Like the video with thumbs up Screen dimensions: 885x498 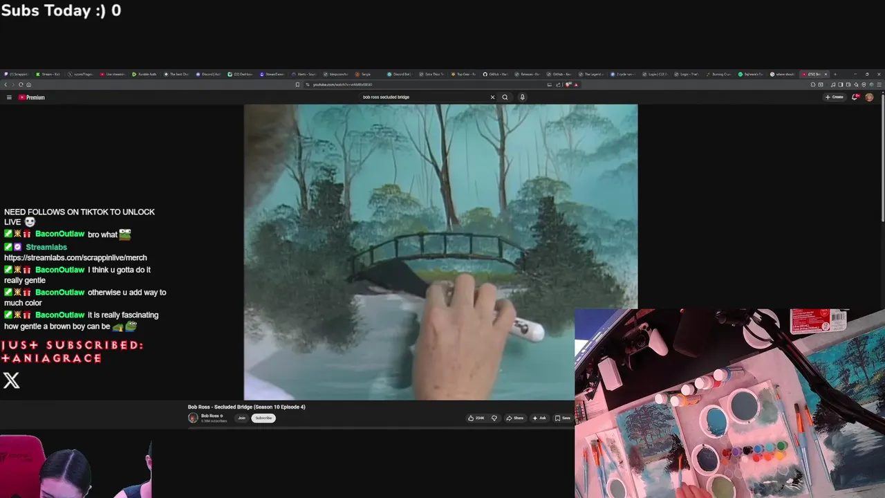(x=476, y=418)
